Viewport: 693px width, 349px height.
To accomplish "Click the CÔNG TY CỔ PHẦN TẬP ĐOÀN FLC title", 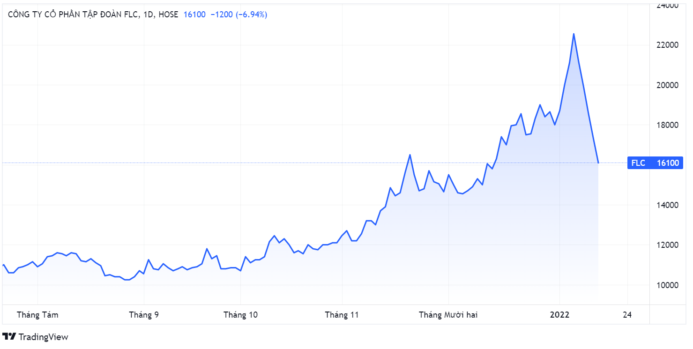I will click(74, 15).
